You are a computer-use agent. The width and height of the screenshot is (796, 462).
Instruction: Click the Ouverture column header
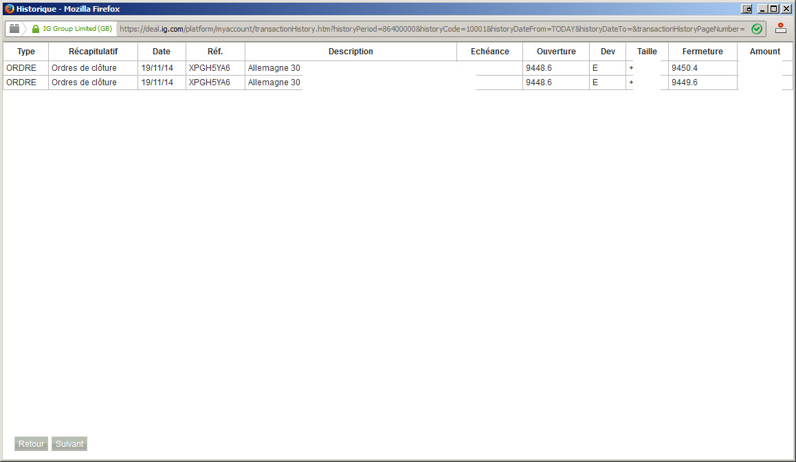[556, 52]
